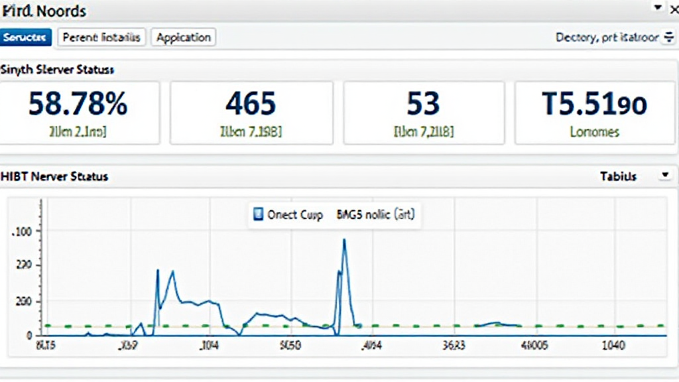The height and width of the screenshot is (382, 679).
Task: Click the 3623 x-axis label
Action: 454,346
